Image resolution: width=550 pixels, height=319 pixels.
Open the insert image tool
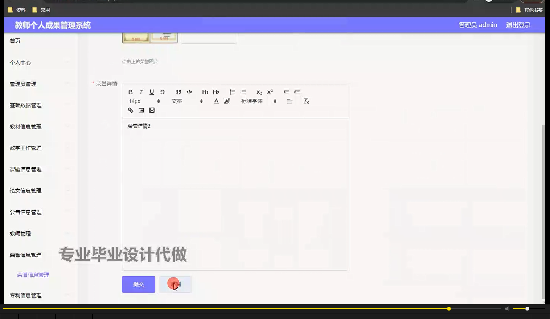click(x=141, y=110)
